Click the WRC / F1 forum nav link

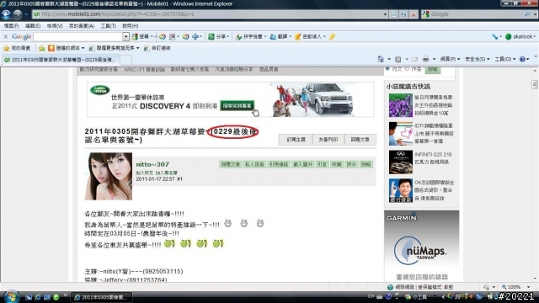(144, 69)
